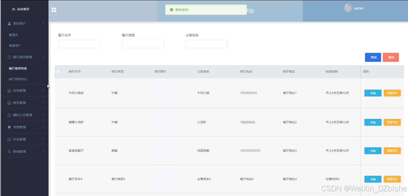Click the 法国西餐 cuisine cell
The width and height of the screenshot is (408, 196).
point(203,151)
